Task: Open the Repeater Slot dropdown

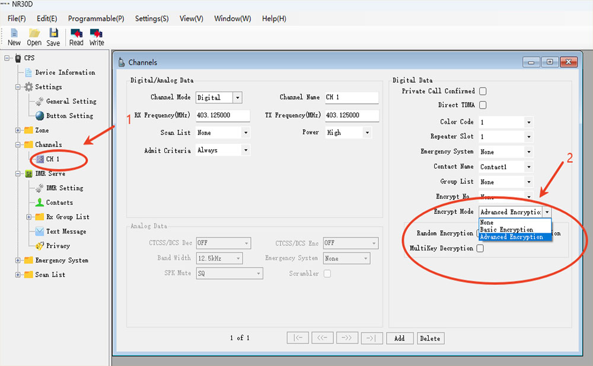Action: [529, 137]
